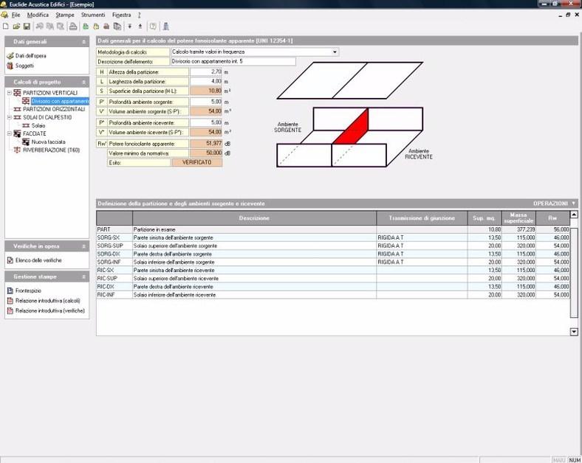Click the New document toolbar icon
Screen dimensions: 582x463
6,27
